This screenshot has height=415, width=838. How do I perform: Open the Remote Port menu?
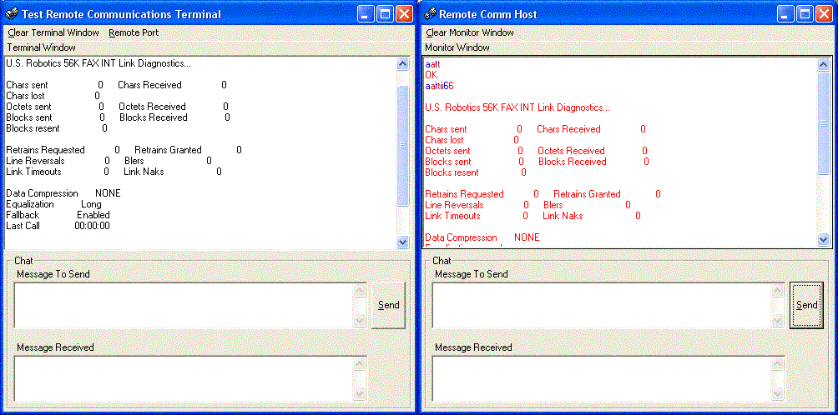(x=134, y=32)
